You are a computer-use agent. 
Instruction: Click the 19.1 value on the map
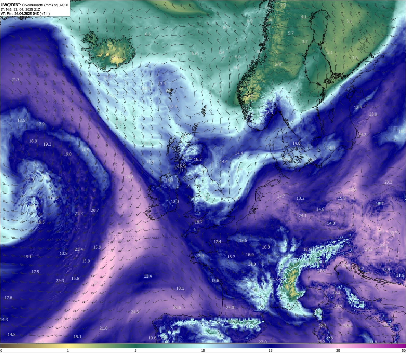click(28, 257)
